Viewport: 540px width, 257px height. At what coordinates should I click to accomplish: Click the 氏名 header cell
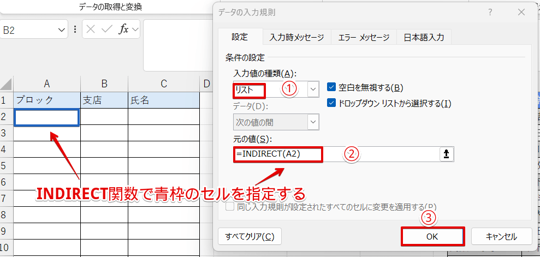(x=164, y=100)
